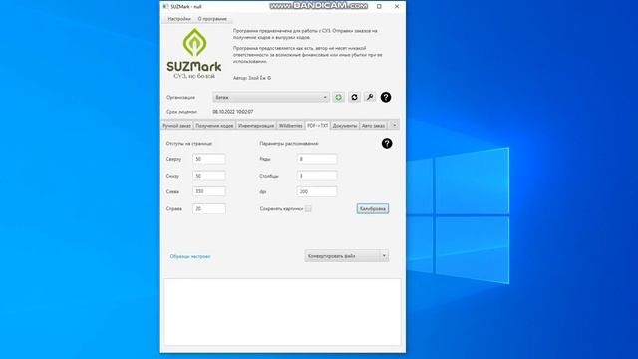Switch to the Документы tab

pos(345,126)
